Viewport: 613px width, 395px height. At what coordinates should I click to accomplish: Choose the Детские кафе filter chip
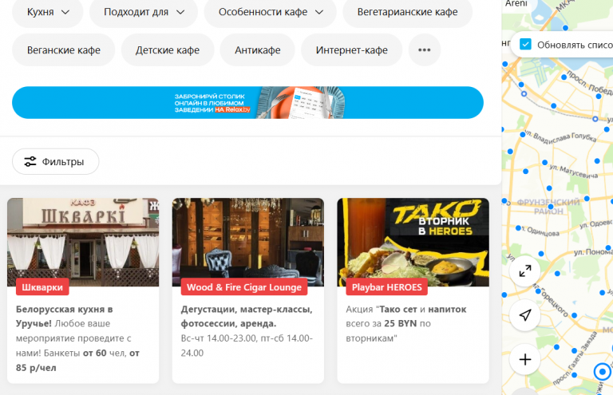(168, 50)
